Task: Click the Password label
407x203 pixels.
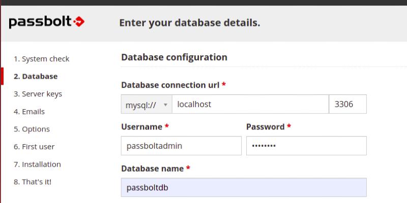Action: 266,126
